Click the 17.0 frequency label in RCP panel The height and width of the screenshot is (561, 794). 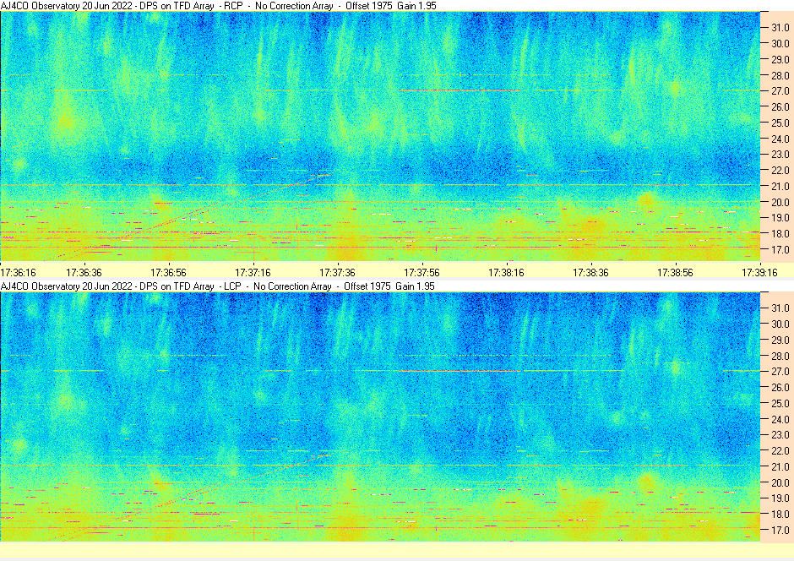click(x=780, y=249)
